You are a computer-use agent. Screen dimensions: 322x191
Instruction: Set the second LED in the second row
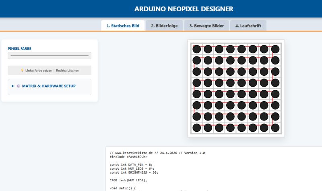click(x=208, y=60)
